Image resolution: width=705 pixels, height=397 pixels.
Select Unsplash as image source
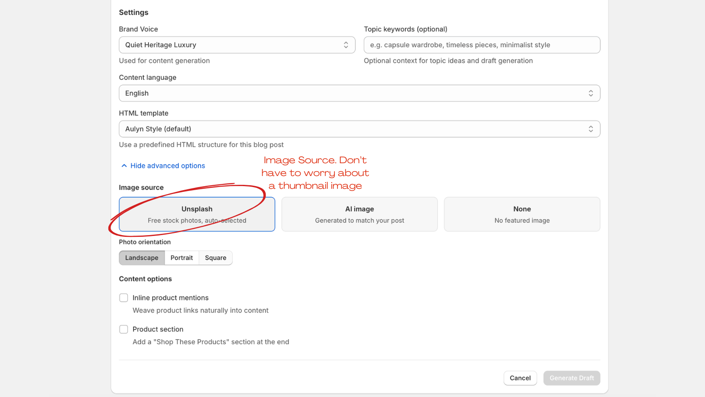tap(197, 214)
